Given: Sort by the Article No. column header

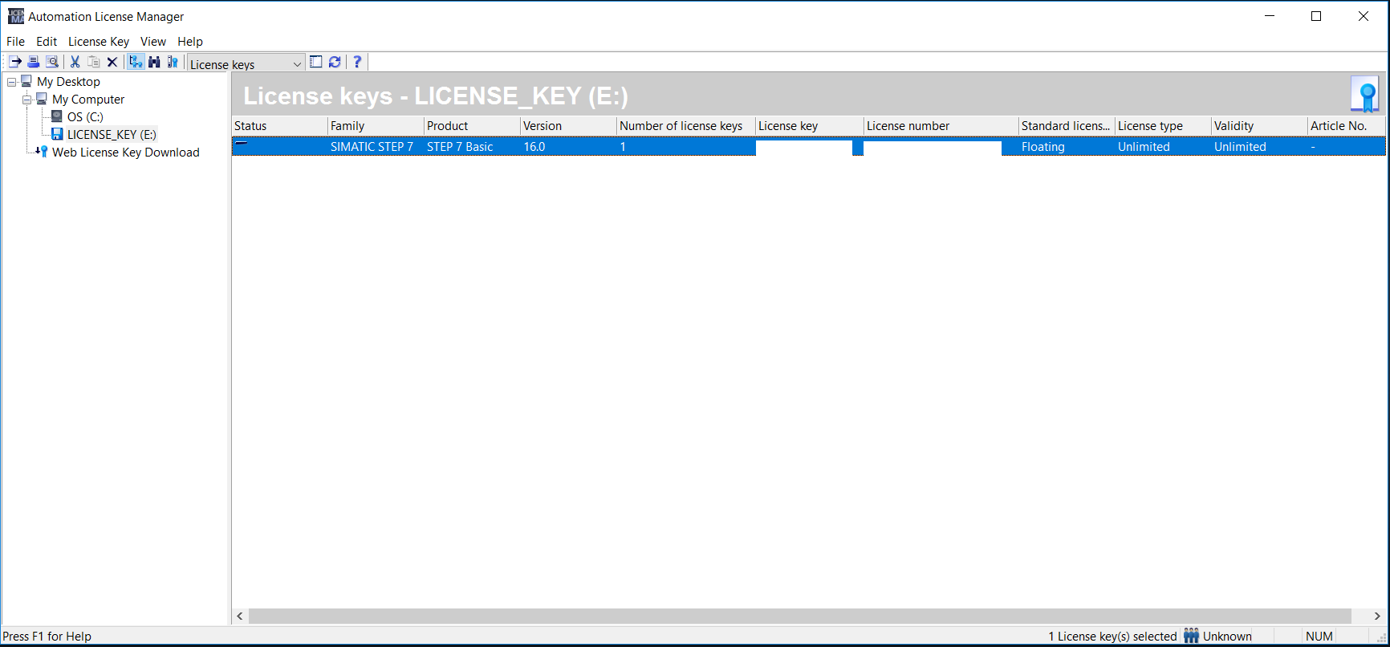Looking at the screenshot, I should 1347,126.
